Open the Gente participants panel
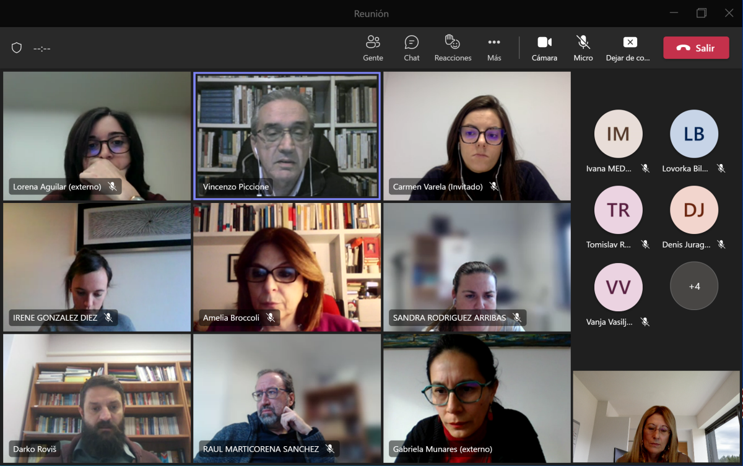 pos(373,48)
